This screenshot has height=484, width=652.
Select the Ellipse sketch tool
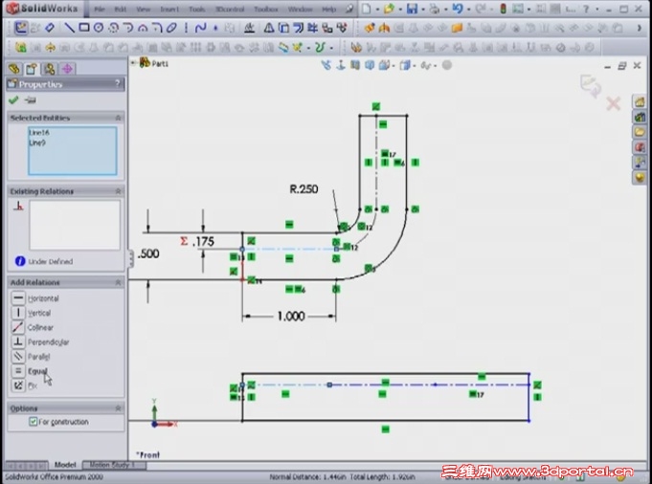coord(171,28)
